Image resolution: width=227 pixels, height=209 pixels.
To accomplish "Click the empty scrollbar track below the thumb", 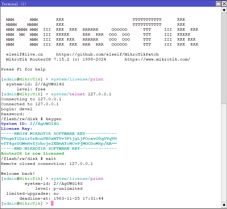I will 224,152.
